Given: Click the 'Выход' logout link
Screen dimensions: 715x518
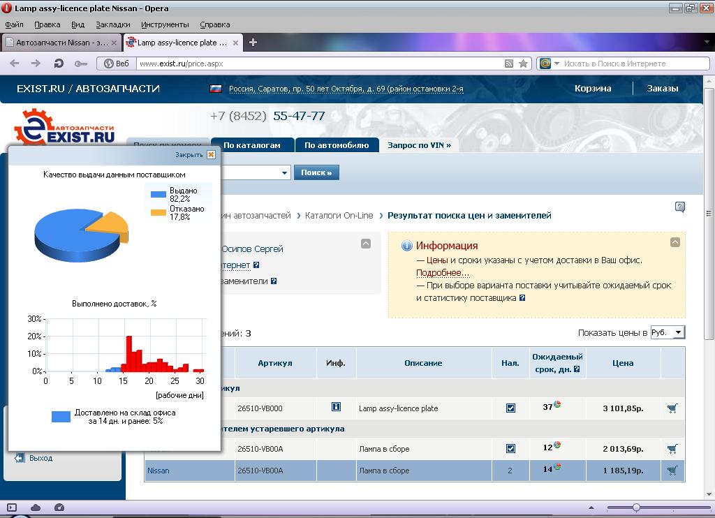Looking at the screenshot, I should 41,458.
